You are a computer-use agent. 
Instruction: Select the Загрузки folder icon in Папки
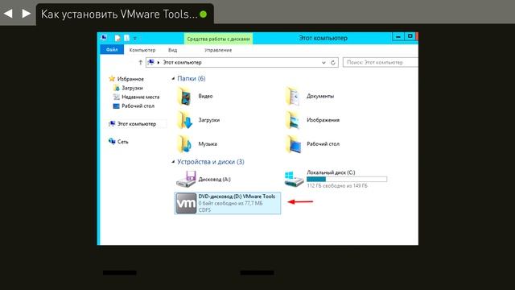(184, 120)
